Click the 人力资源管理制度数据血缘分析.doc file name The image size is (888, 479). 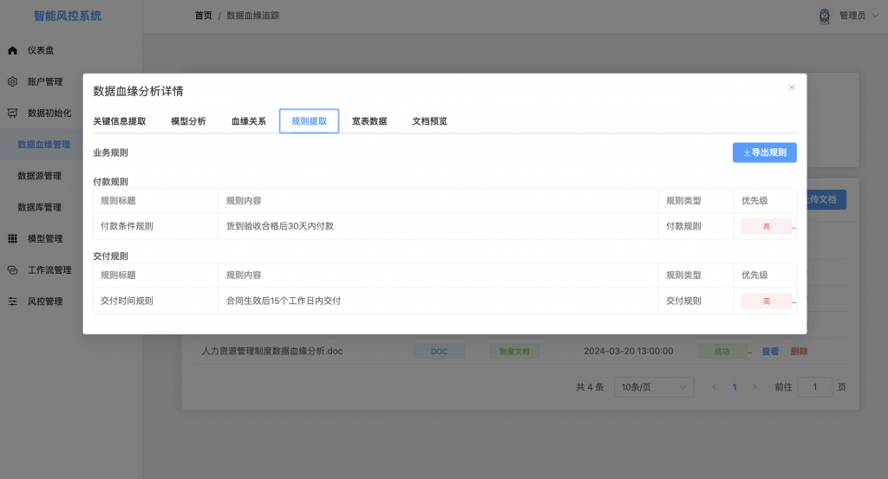tap(272, 351)
